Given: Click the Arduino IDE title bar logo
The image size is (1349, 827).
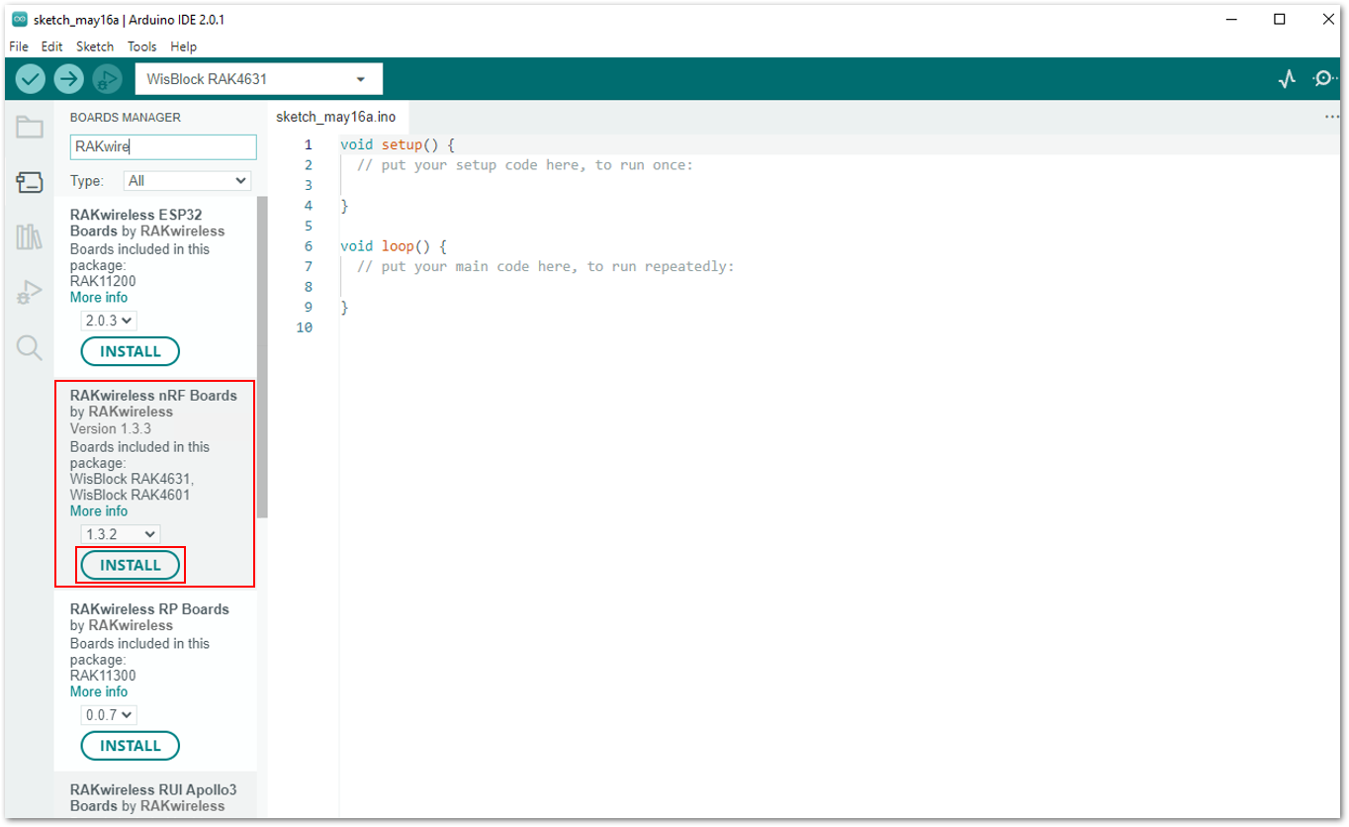Looking at the screenshot, I should pos(19,19).
